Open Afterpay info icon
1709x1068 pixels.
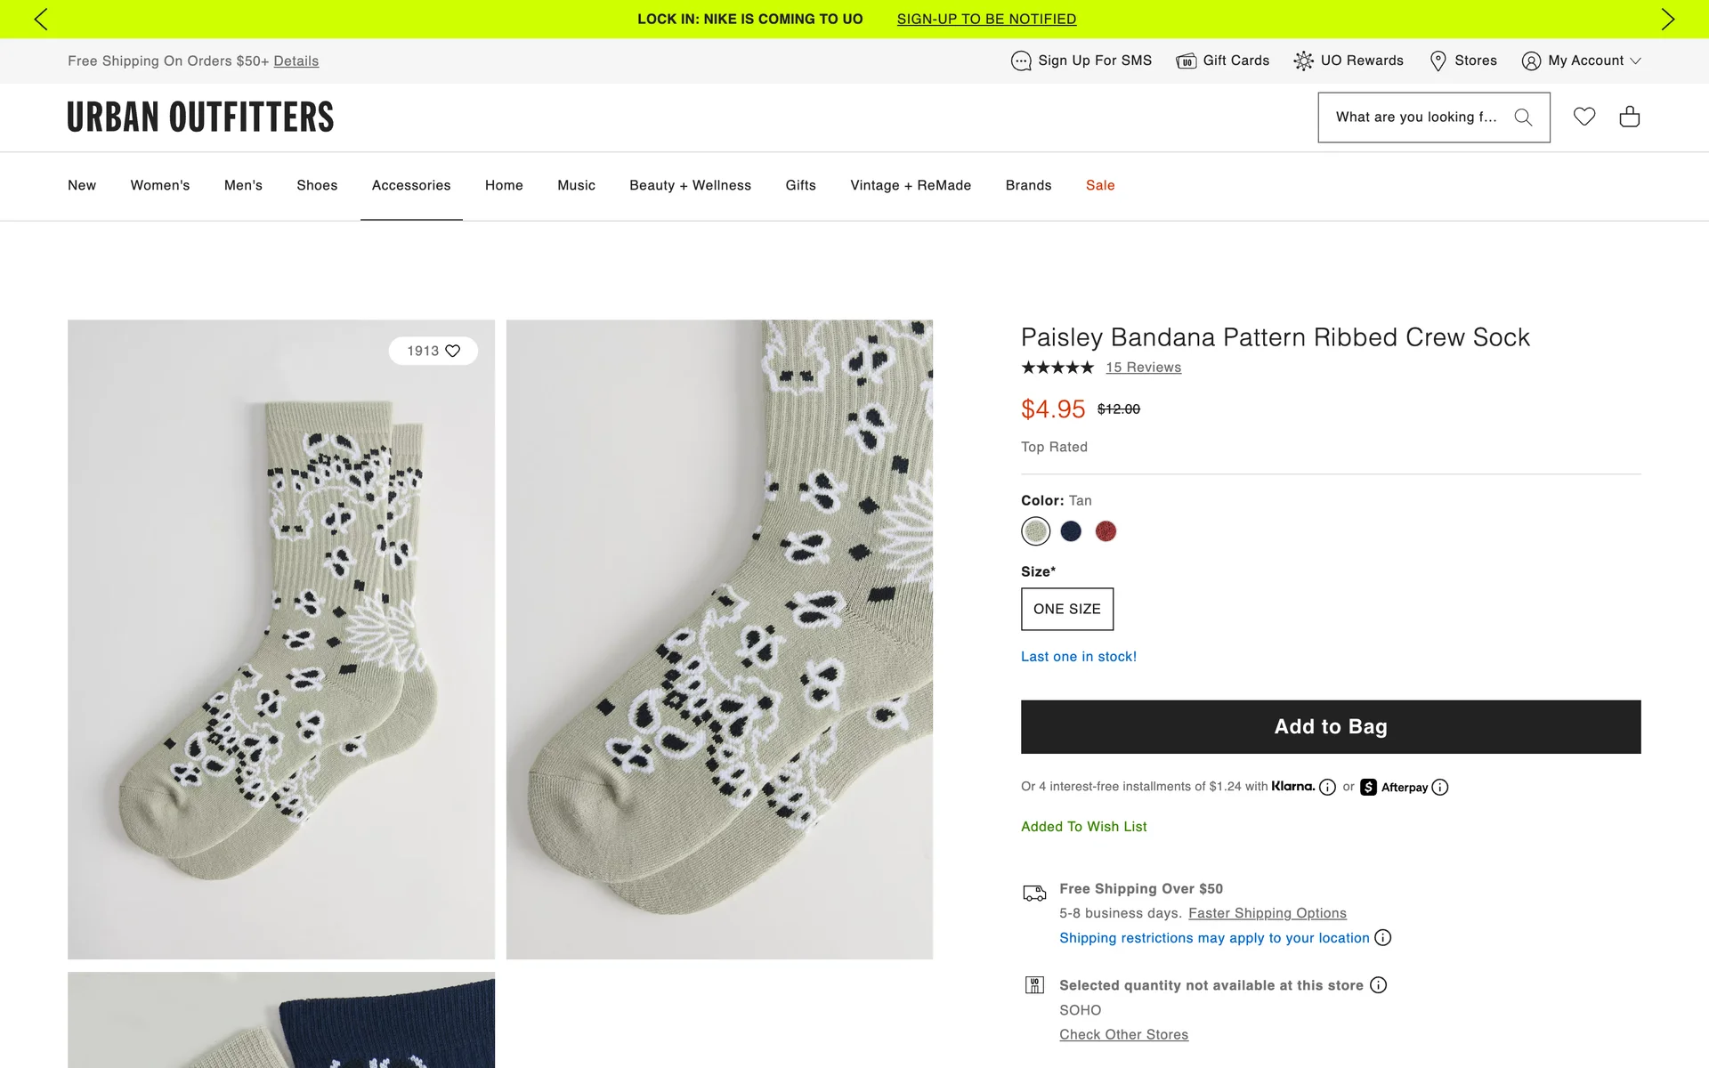1440,787
